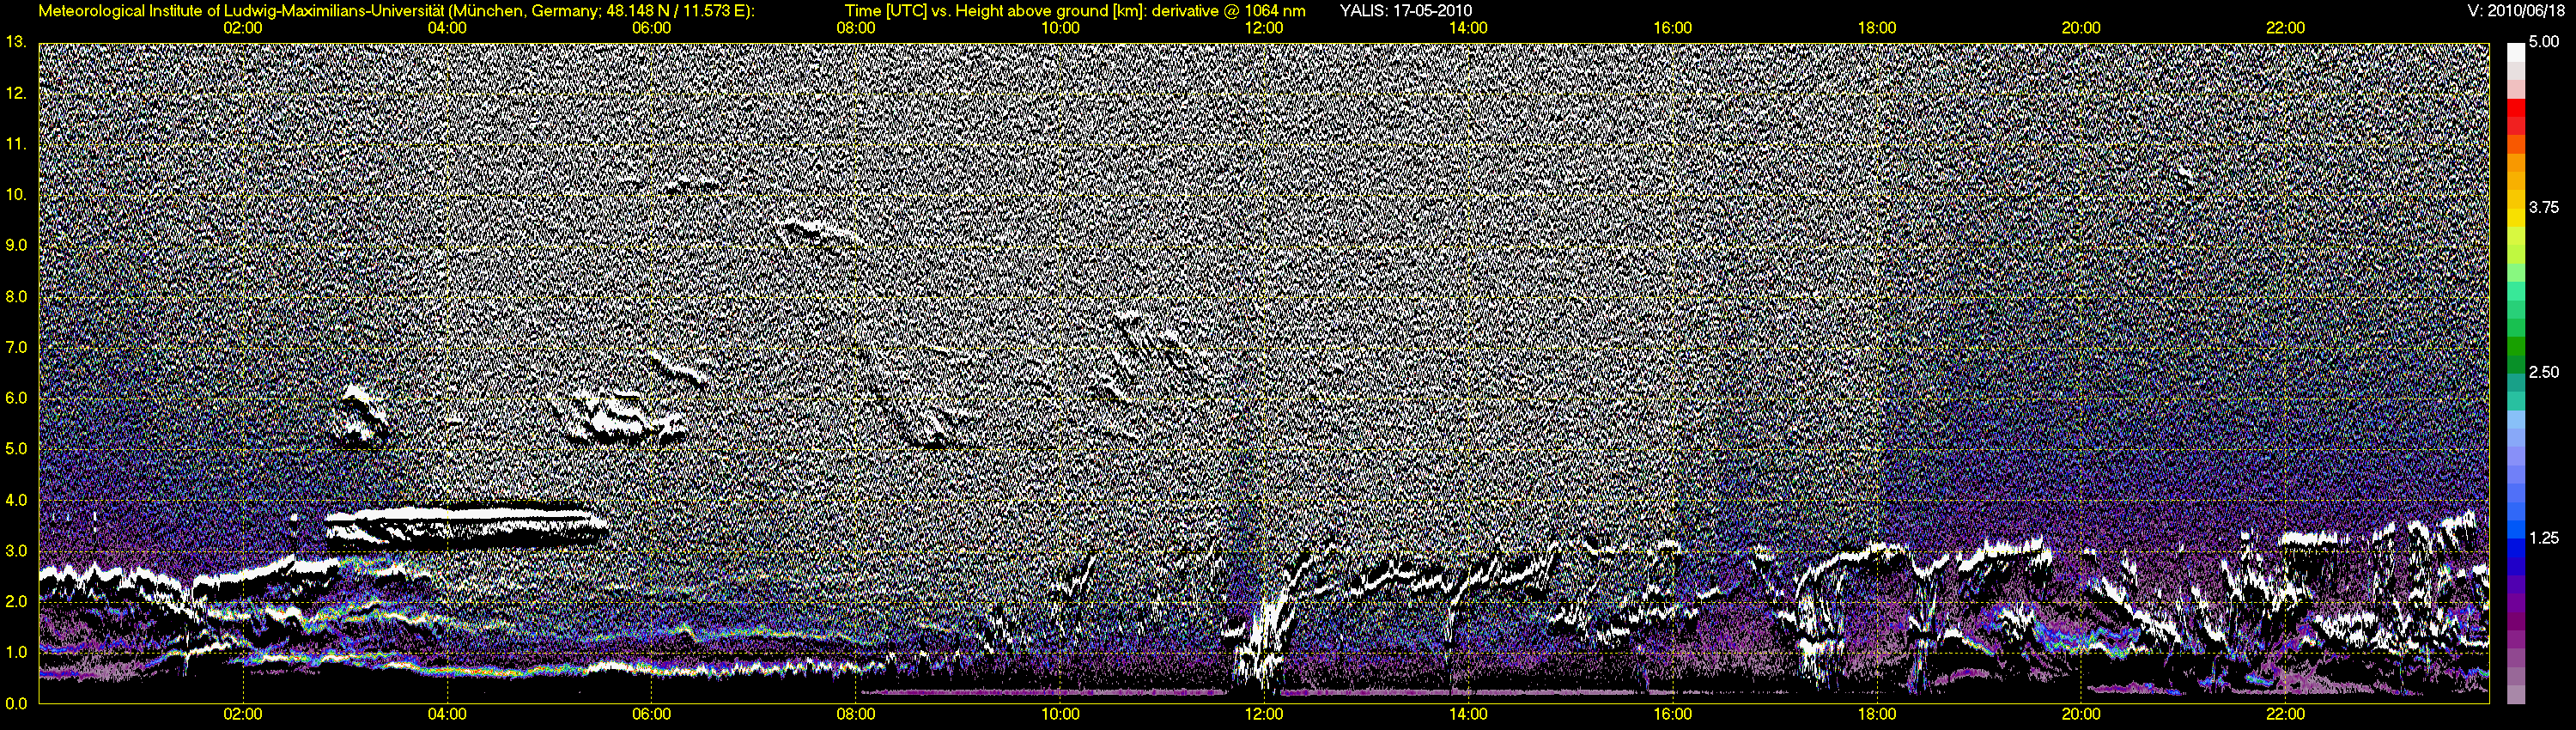Click the '1.25' color scale value
The height and width of the screenshot is (730, 2576).
pyautogui.click(x=2544, y=538)
